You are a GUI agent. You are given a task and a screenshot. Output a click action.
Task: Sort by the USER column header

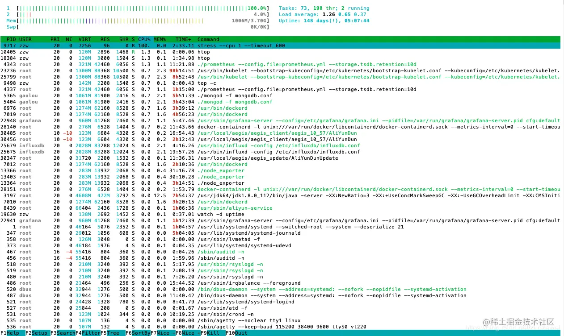(25, 39)
